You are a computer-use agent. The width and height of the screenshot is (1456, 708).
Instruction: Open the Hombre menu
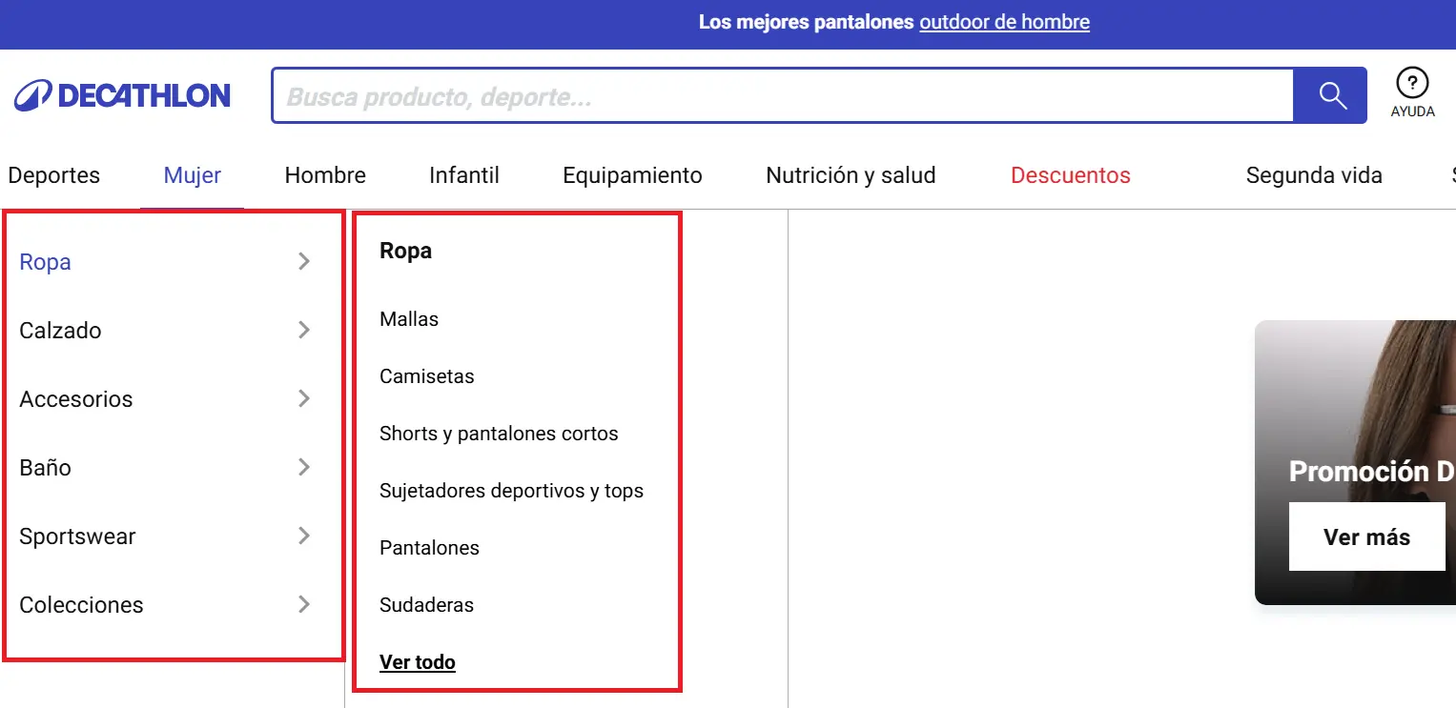(x=325, y=174)
